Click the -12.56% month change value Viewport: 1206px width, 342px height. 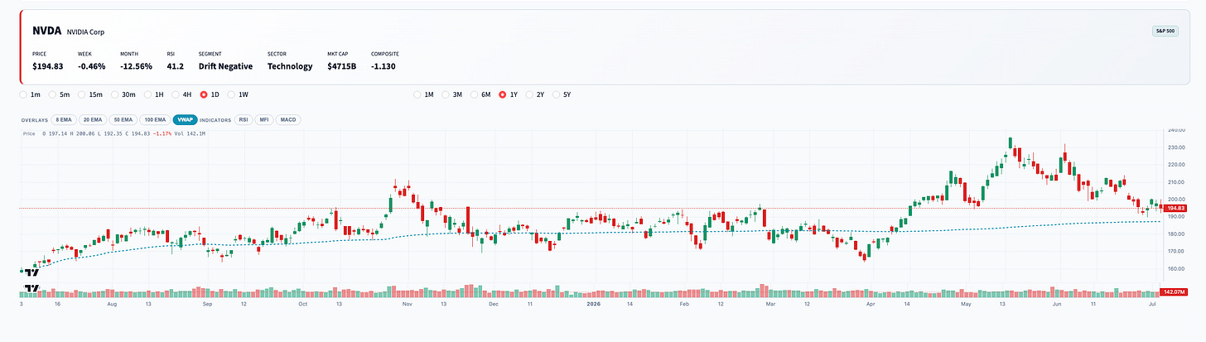[x=136, y=66]
